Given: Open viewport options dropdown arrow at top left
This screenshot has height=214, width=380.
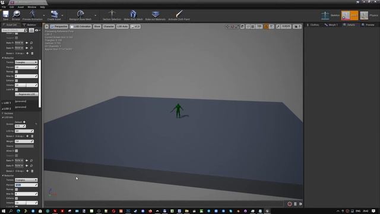Looking at the screenshot, I should [x=47, y=26].
